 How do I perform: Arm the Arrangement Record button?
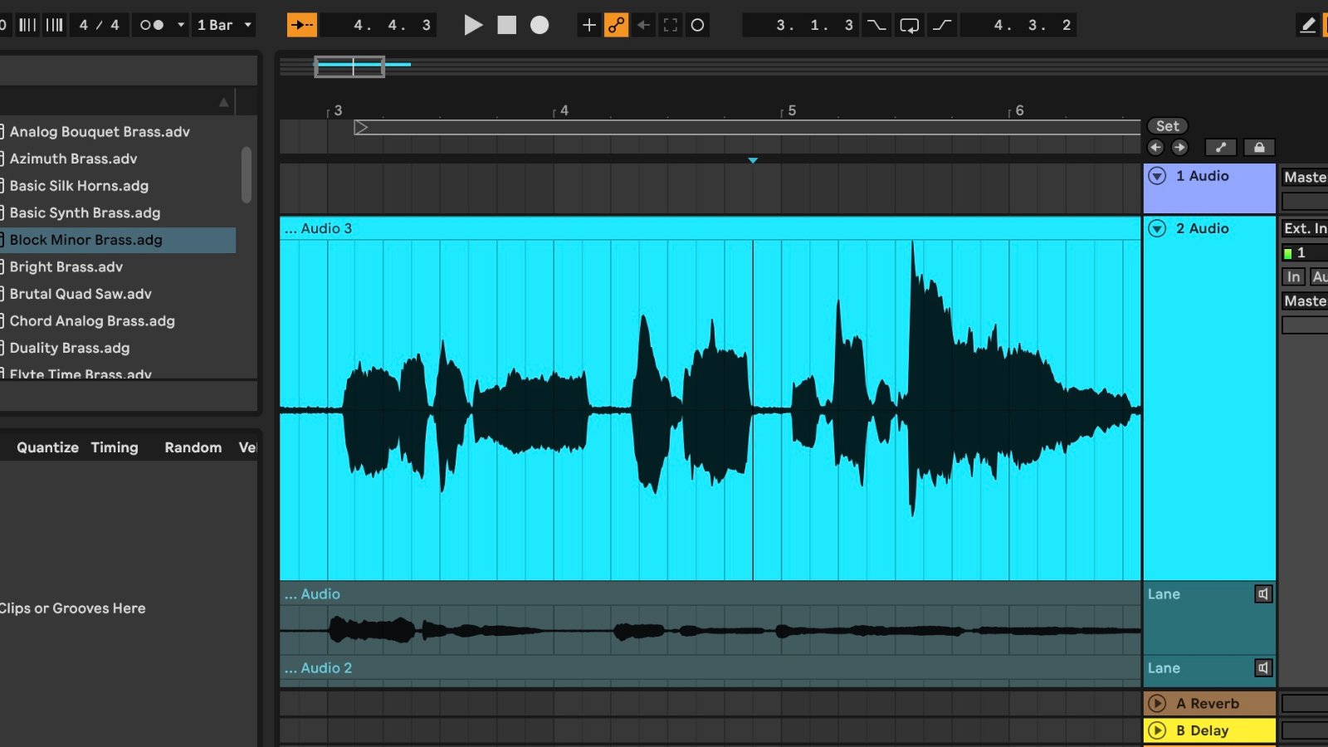pyautogui.click(x=539, y=25)
